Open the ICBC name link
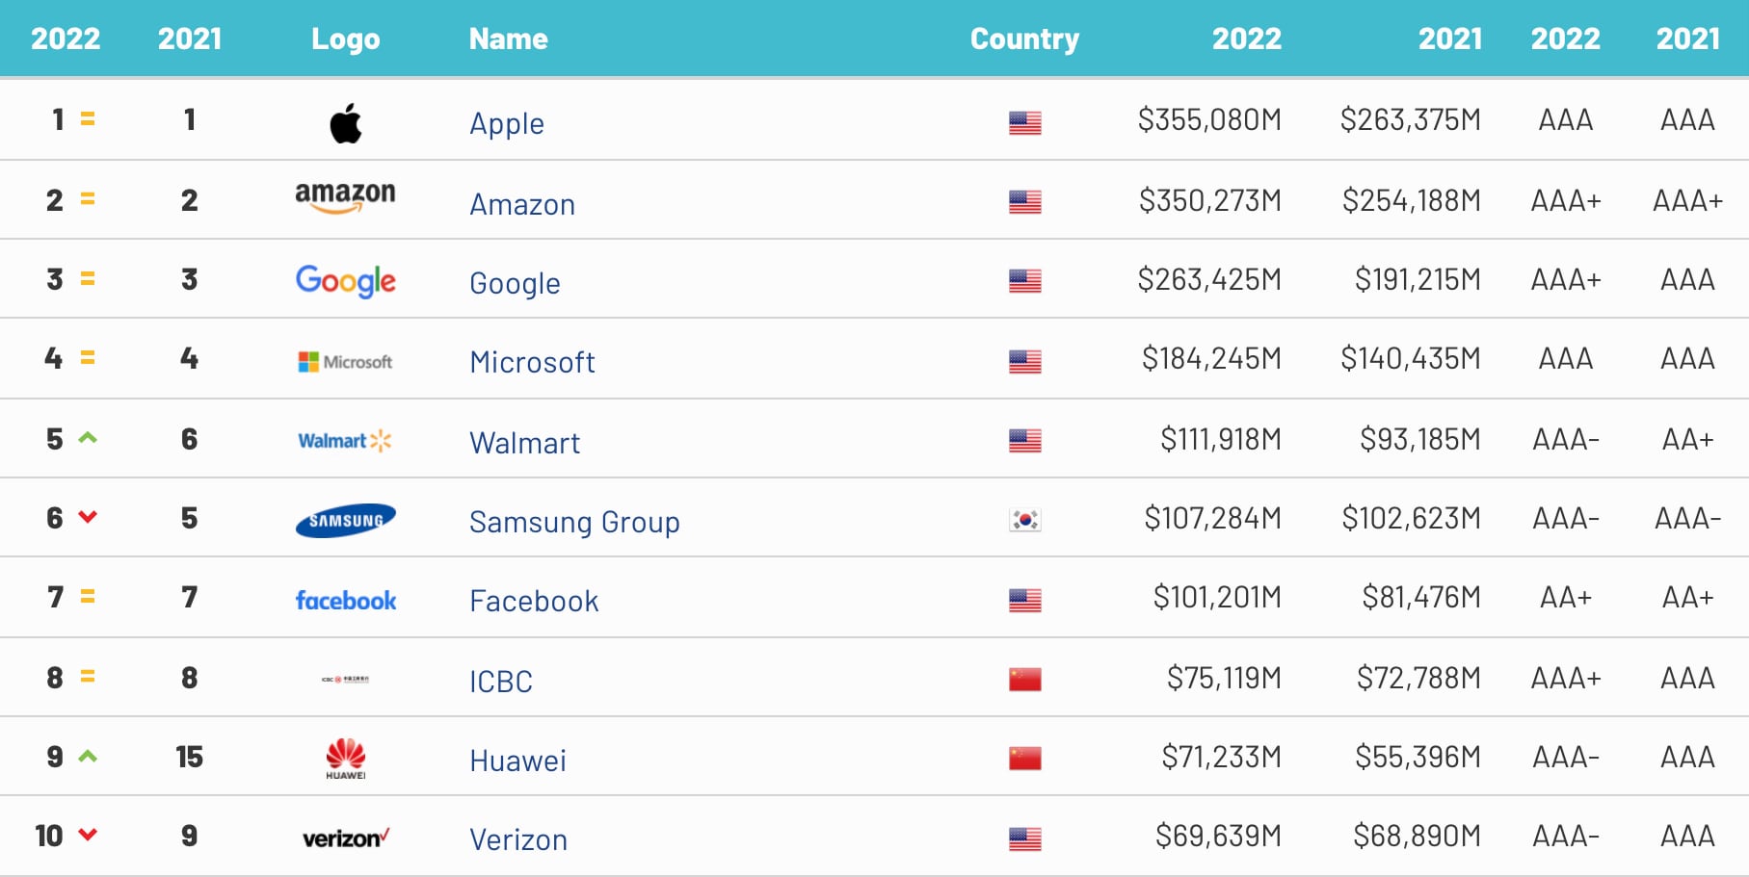1749x877 pixels. coord(501,682)
